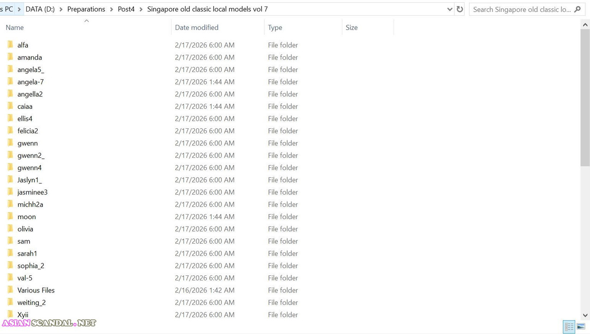The height and width of the screenshot is (334, 590).
Task: Select the Various Files folder name
Action: 36,290
